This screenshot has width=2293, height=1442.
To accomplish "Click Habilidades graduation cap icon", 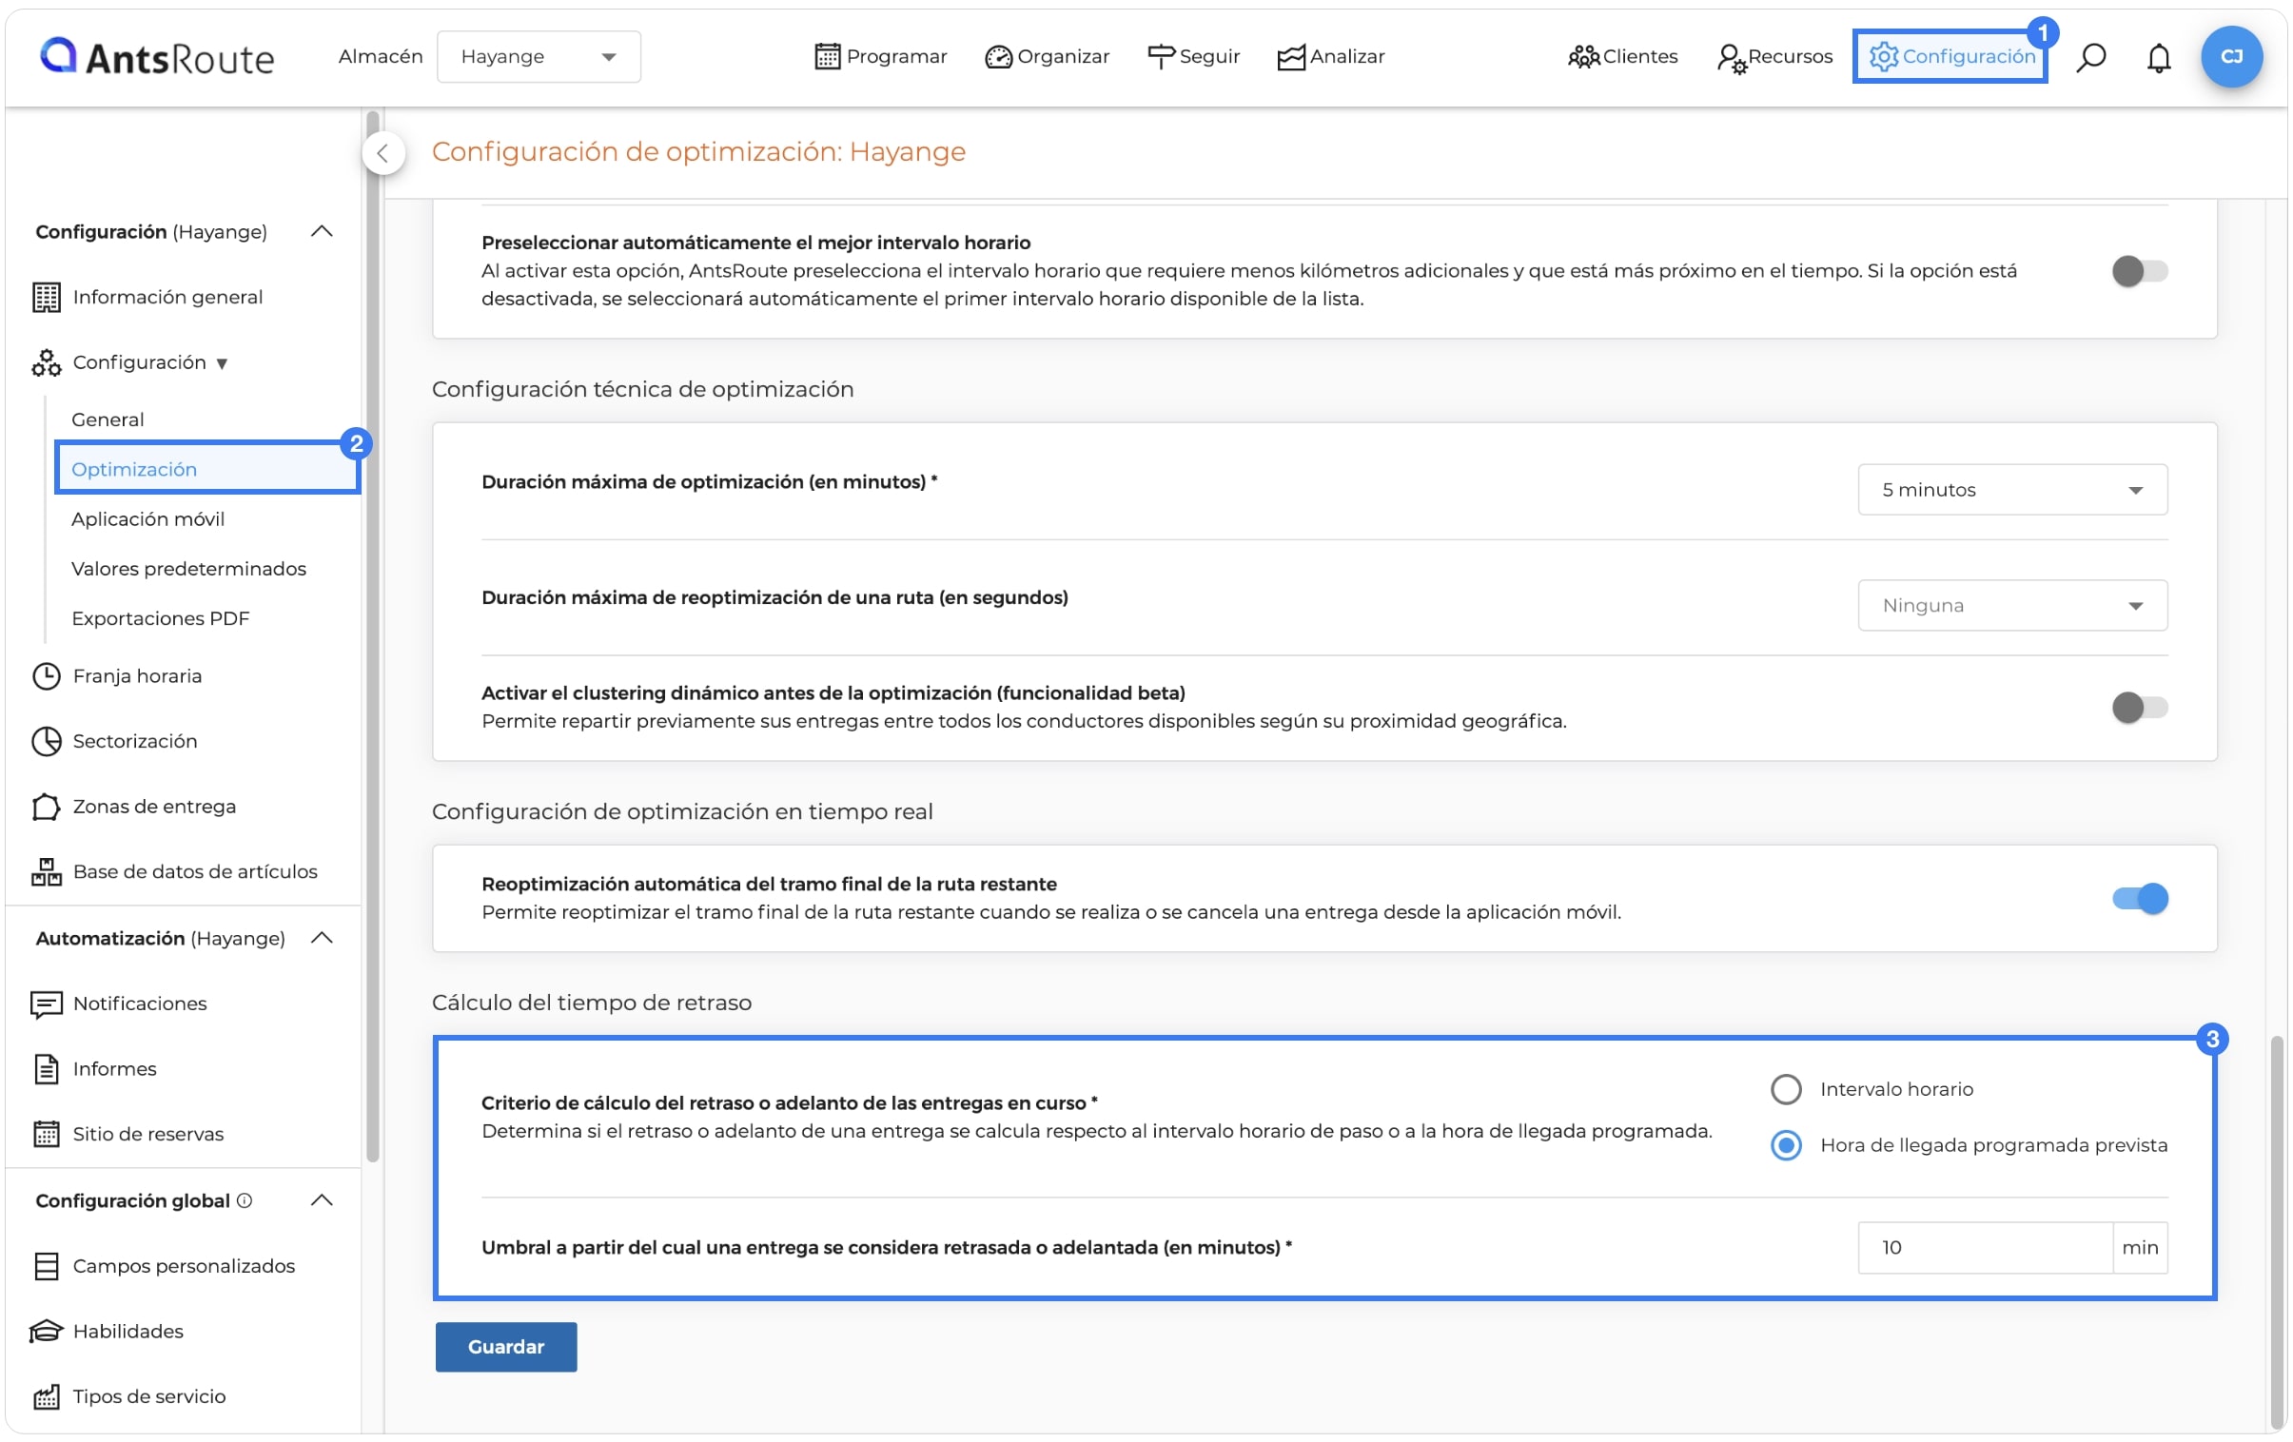I will tap(46, 1332).
